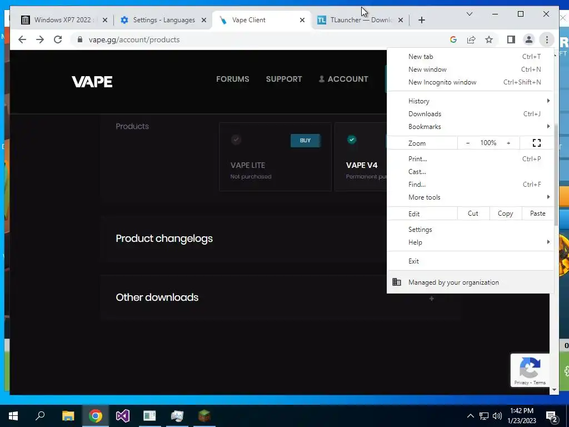Click the address bar URL
Viewport: 569px width, 427px height.
pos(134,39)
